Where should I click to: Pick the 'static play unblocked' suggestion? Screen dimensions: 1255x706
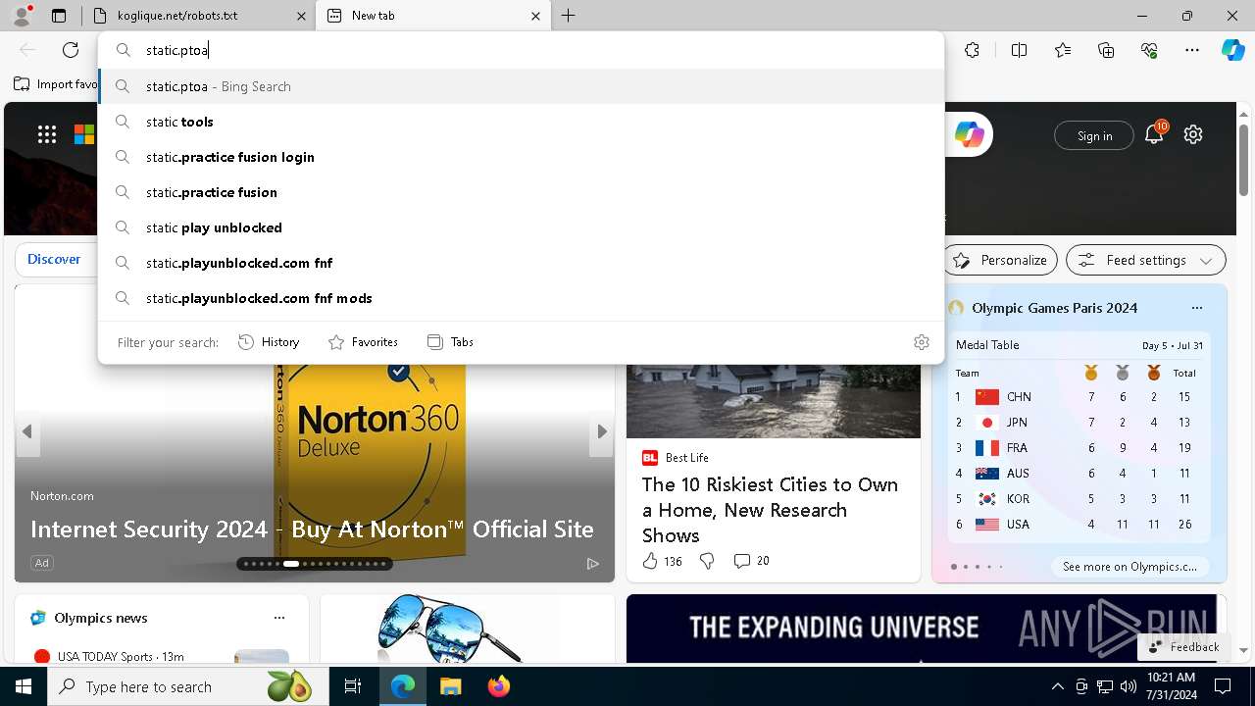[x=522, y=227]
